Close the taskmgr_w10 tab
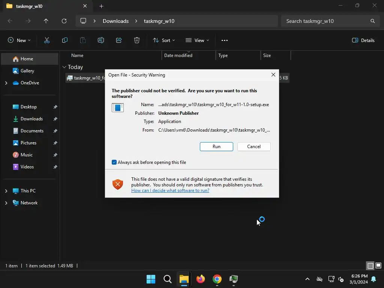Image resolution: width=384 pixels, height=288 pixels. pos(85,6)
